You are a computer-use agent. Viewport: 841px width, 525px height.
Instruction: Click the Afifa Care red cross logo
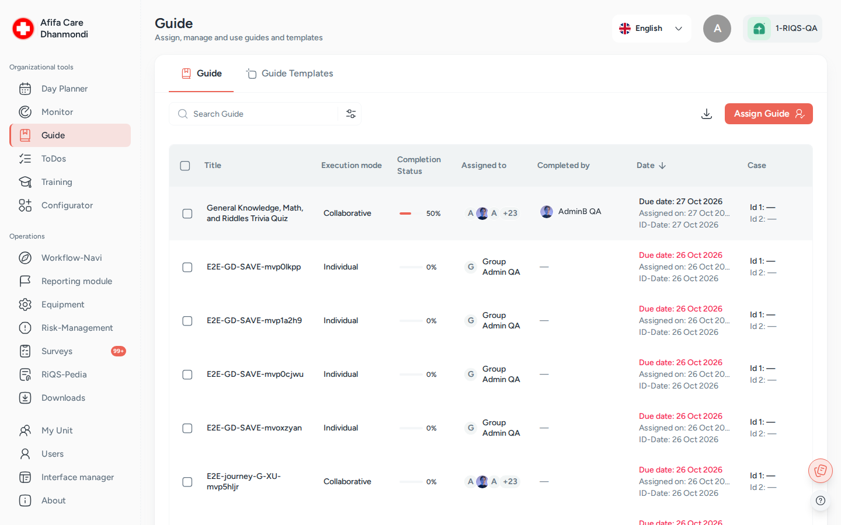23,28
